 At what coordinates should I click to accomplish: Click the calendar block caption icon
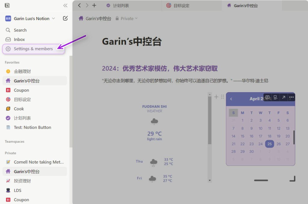(x=276, y=97)
